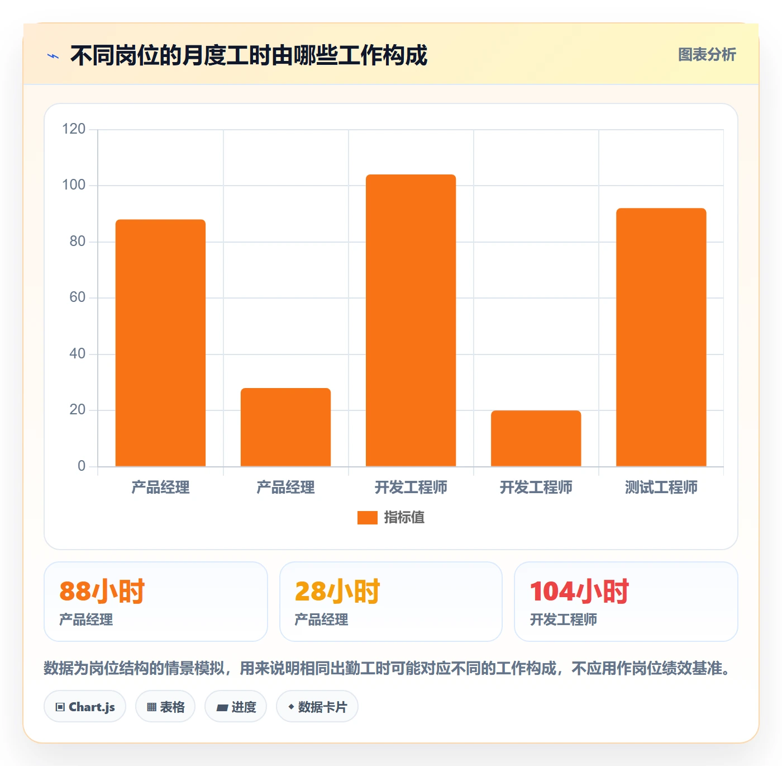Viewport: 782px width, 766px height.
Task: Click the 28-hour bar for 产品经理
Action: pyautogui.click(x=285, y=427)
